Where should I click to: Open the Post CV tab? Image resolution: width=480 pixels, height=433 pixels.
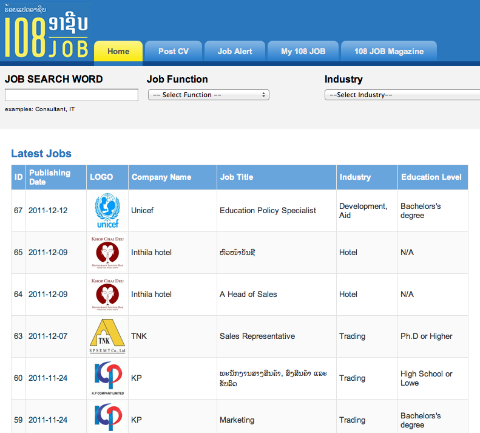[174, 51]
